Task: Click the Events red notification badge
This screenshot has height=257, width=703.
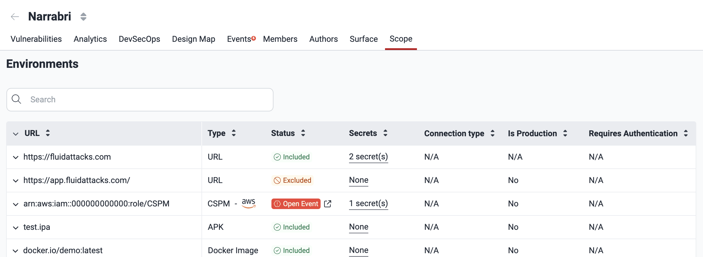Action: tap(254, 38)
